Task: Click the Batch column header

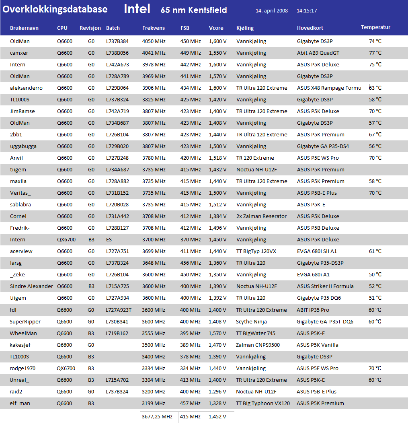Action: [113, 28]
